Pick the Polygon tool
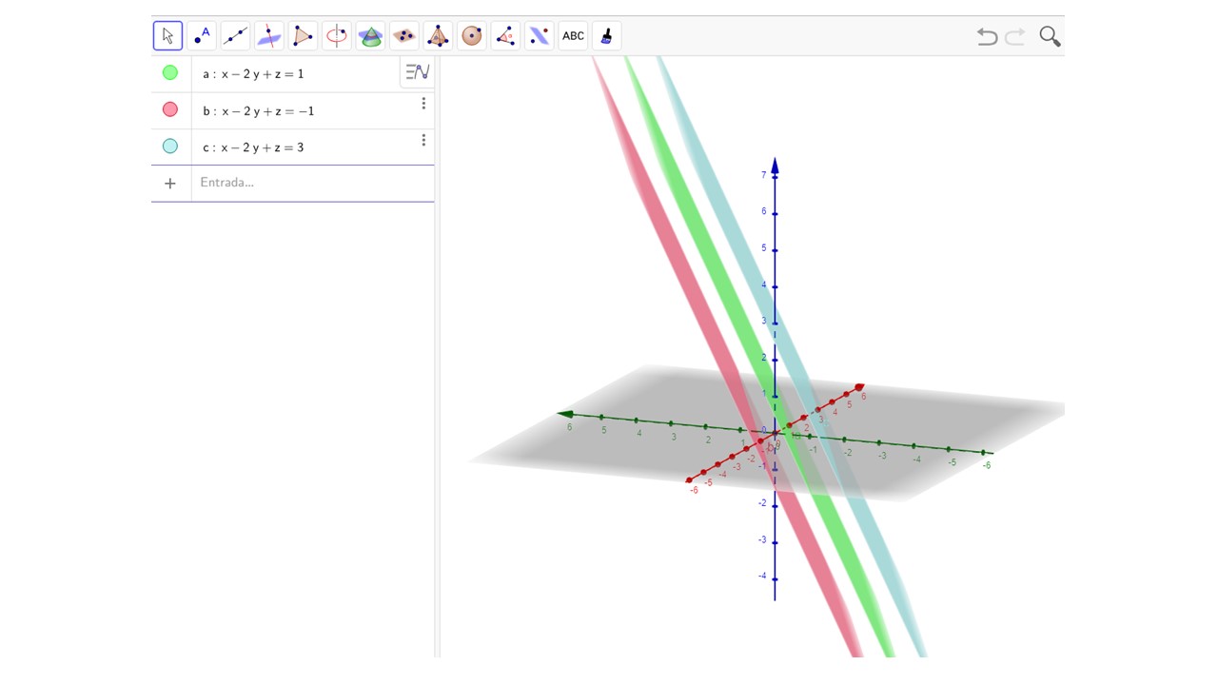The image size is (1218, 685). click(x=303, y=36)
